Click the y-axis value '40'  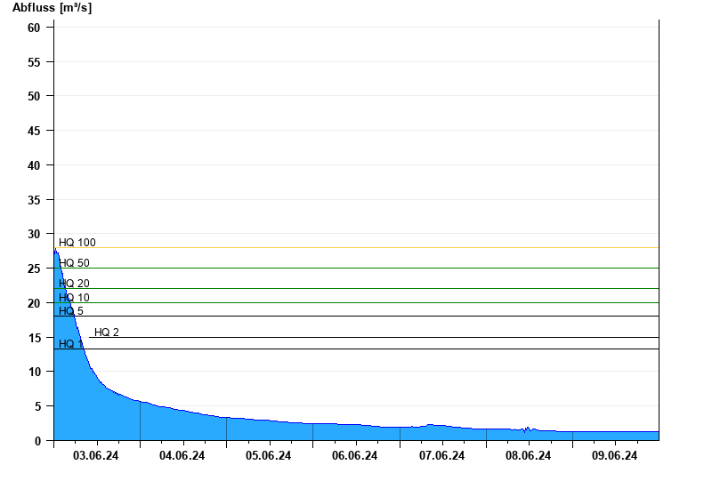pos(34,165)
